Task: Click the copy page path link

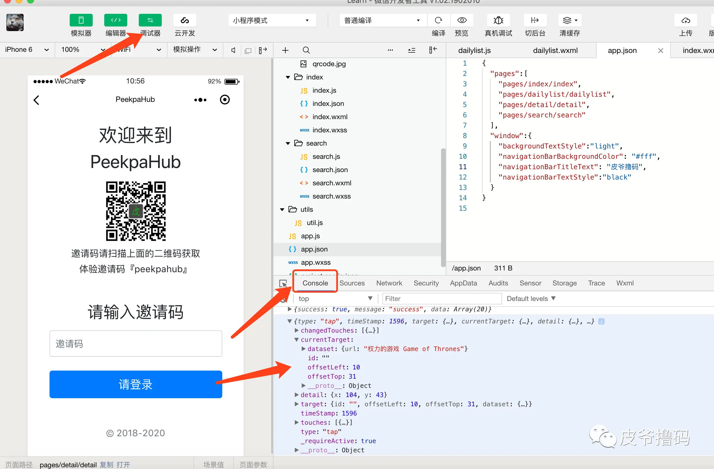Action: click(x=107, y=464)
